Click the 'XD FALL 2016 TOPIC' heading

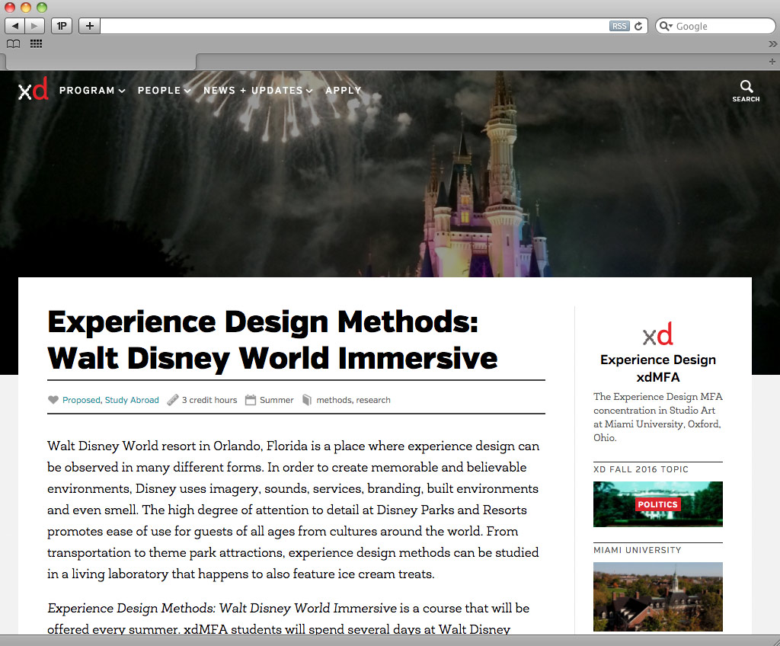[x=641, y=469]
